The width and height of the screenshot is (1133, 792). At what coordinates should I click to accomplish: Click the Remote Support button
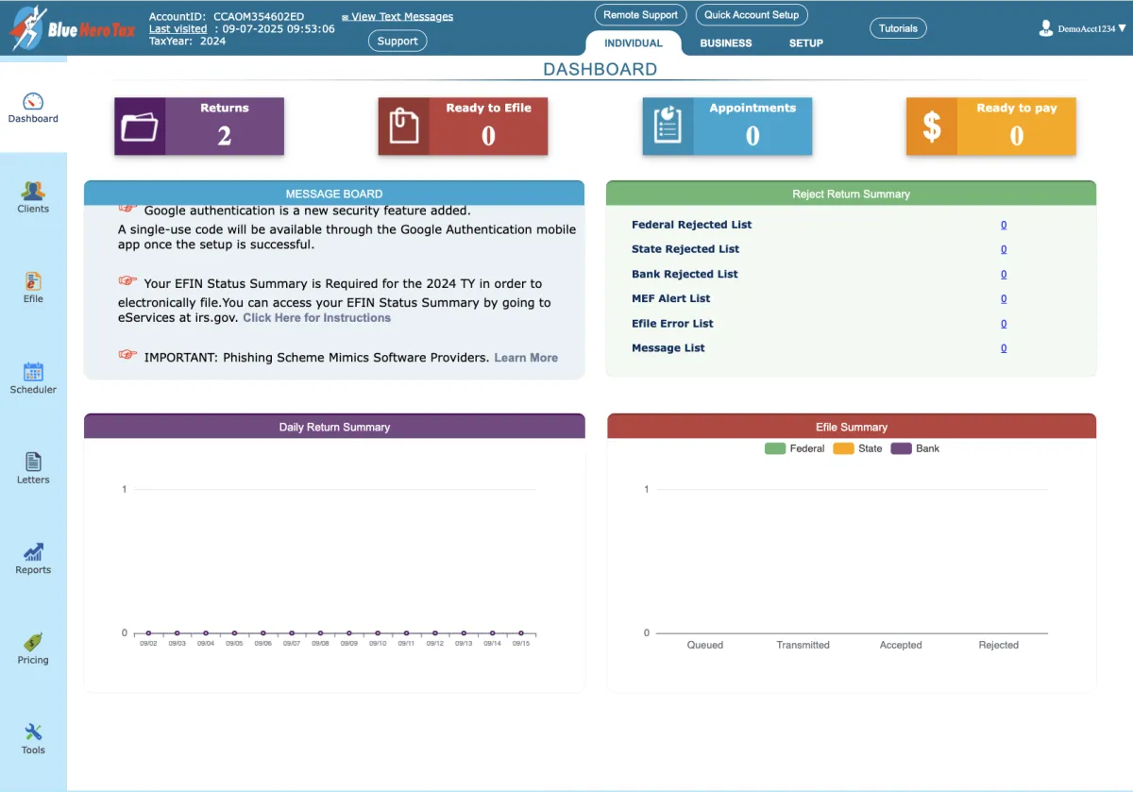[x=640, y=15]
